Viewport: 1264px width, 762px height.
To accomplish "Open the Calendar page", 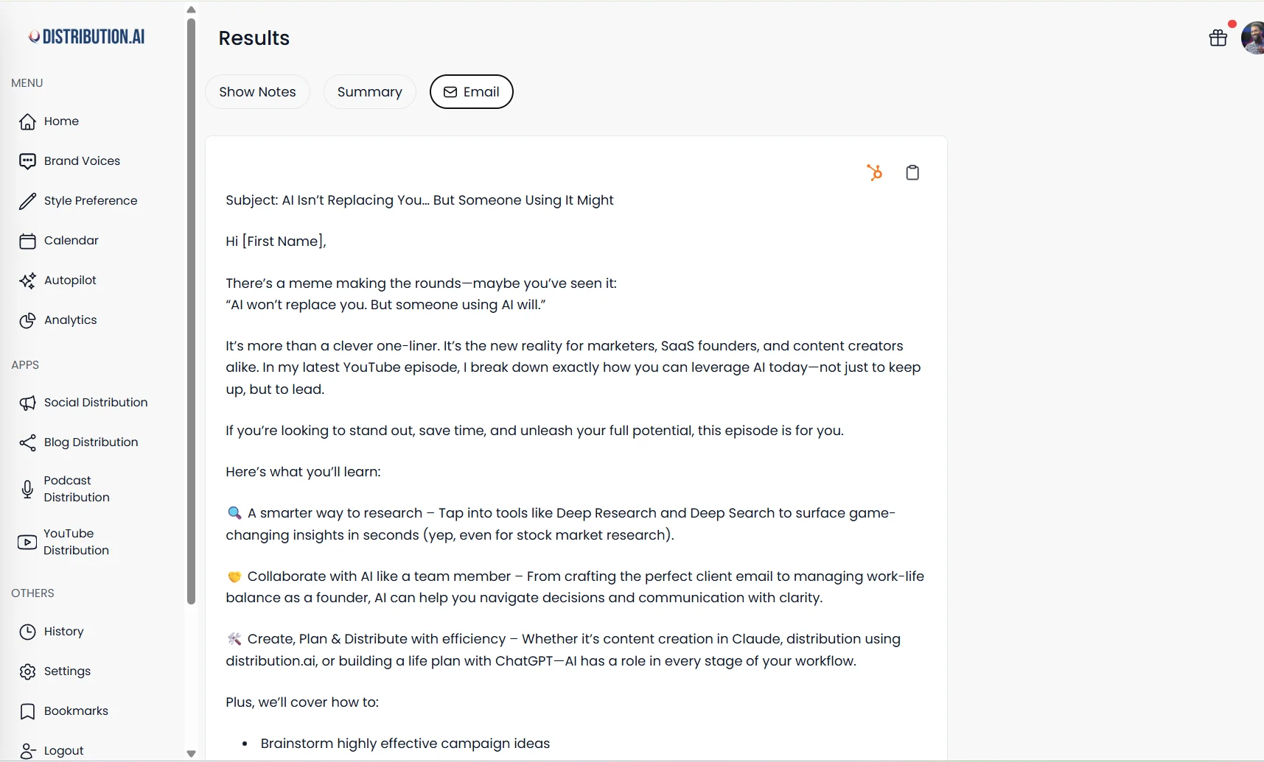I will click(x=71, y=241).
